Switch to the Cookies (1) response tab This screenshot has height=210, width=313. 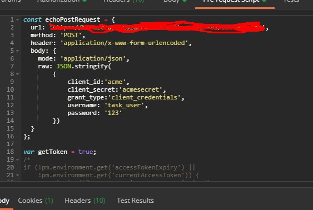pyautogui.click(x=36, y=201)
